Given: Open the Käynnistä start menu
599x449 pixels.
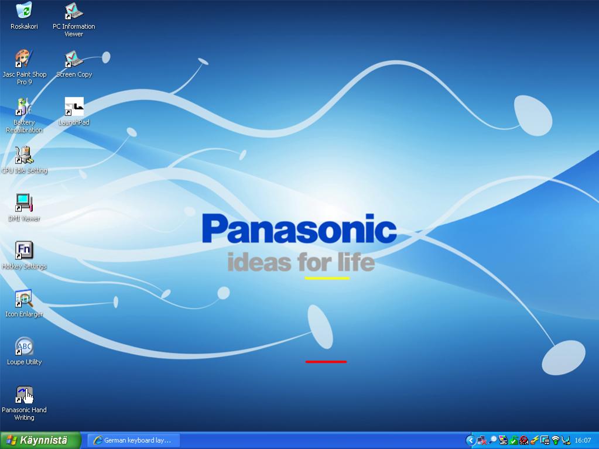Looking at the screenshot, I should [40, 440].
